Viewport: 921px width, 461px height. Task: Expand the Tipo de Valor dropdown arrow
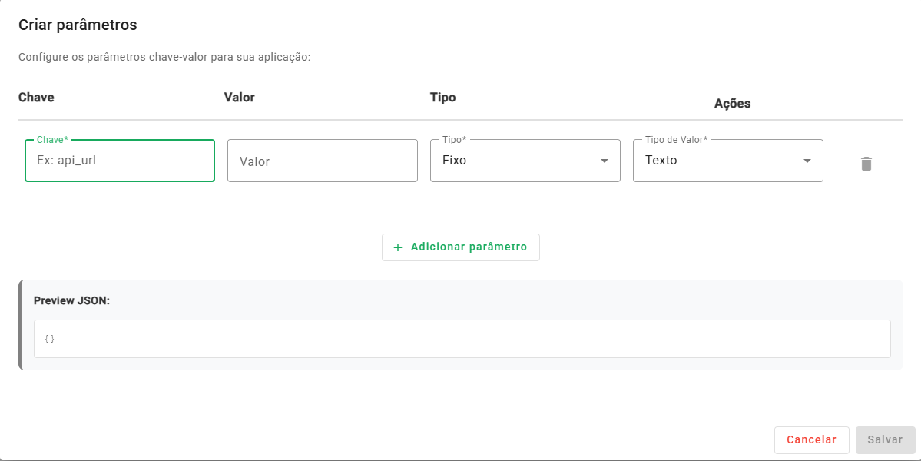pyautogui.click(x=807, y=161)
